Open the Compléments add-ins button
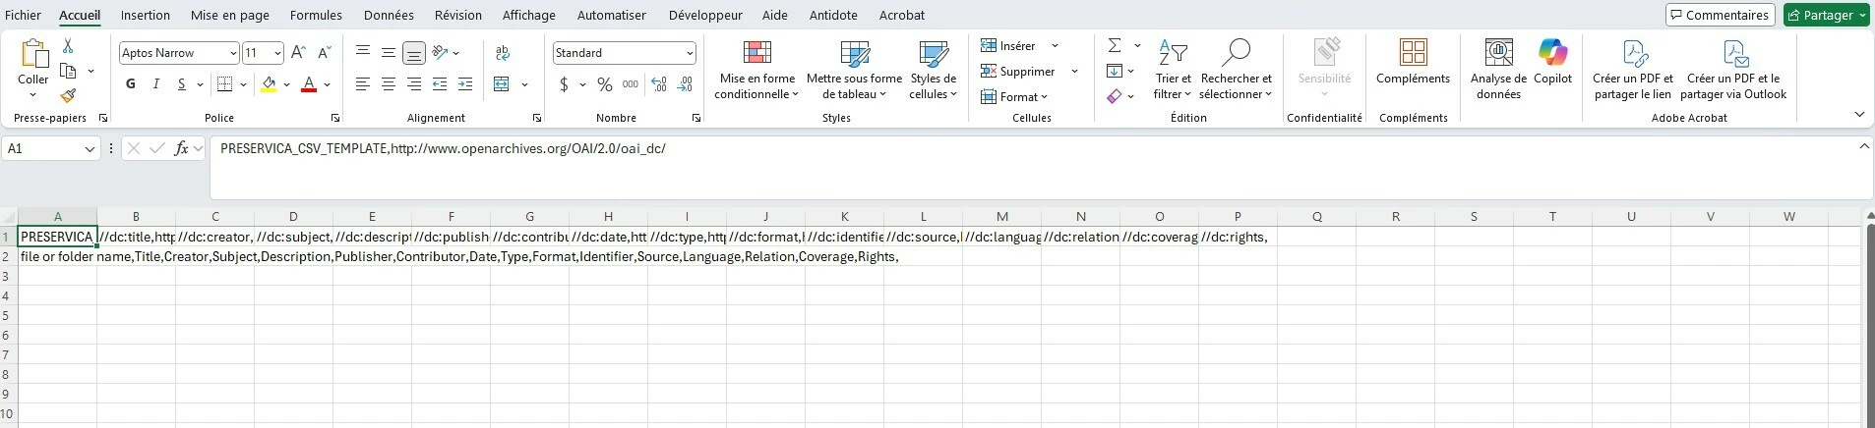The height and width of the screenshot is (428, 1875). point(1413,62)
